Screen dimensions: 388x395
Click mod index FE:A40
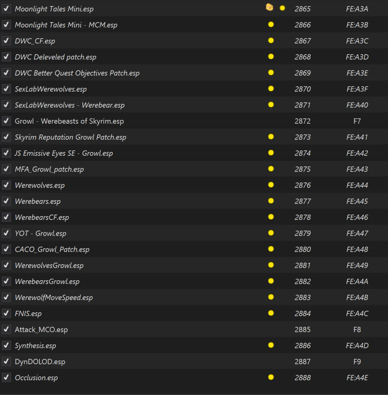pyautogui.click(x=357, y=105)
